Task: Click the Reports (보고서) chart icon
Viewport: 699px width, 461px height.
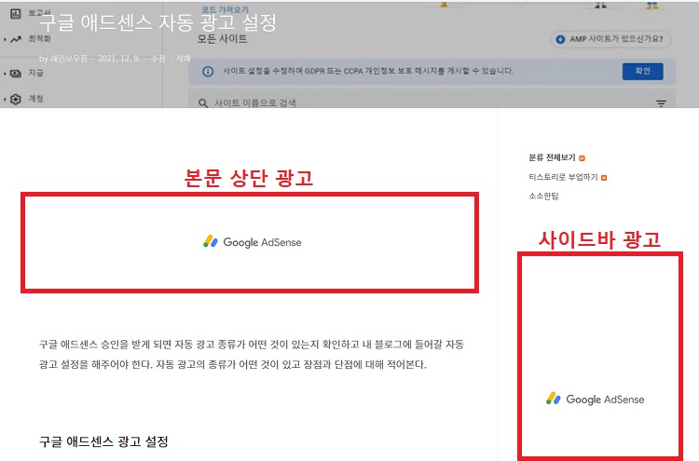Action: [x=16, y=13]
